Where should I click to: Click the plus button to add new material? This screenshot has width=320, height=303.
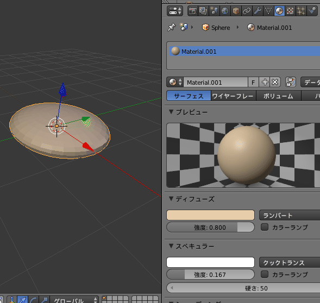265,82
